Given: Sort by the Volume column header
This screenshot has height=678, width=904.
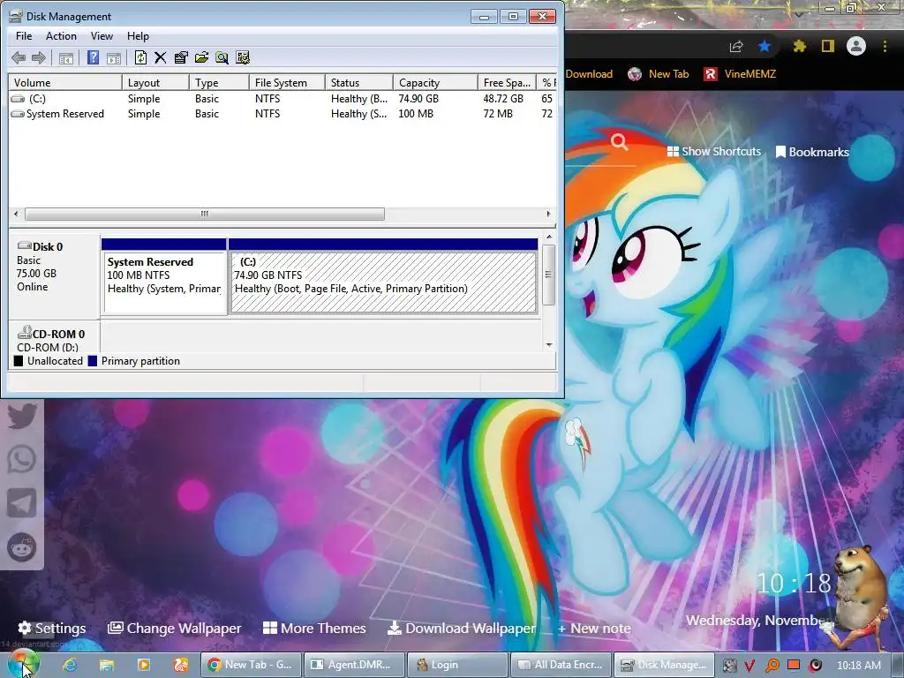Looking at the screenshot, I should [65, 82].
